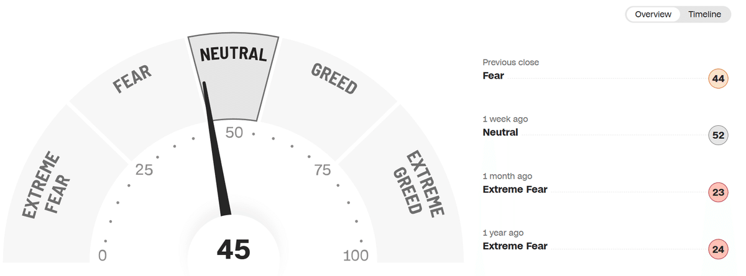Click the 75 mark on gauge scale
The height and width of the screenshot is (276, 746).
click(x=322, y=170)
